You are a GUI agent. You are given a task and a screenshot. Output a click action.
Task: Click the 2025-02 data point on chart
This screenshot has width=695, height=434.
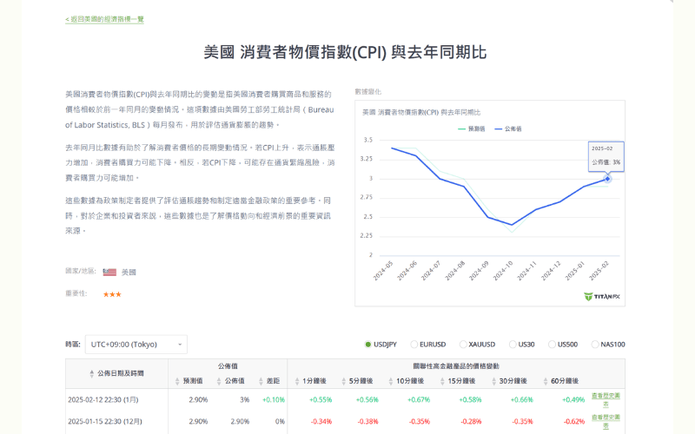pyautogui.click(x=607, y=179)
